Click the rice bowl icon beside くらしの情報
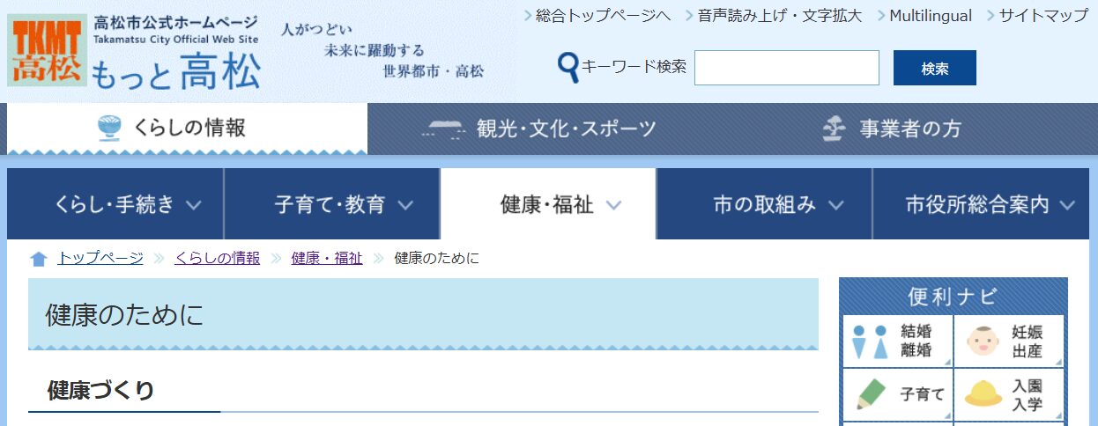Viewport: 1098px width, 426px height. tap(110, 129)
